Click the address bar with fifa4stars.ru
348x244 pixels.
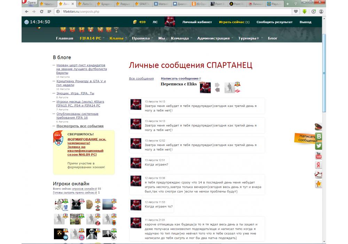(x=173, y=12)
